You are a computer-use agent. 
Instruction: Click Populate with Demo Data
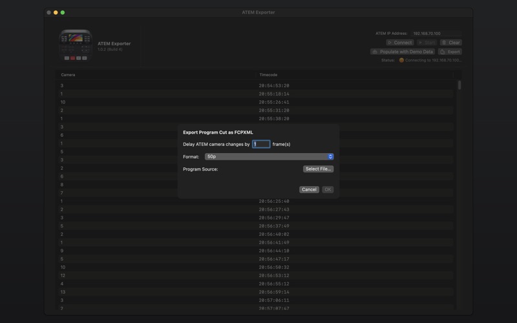click(402, 52)
